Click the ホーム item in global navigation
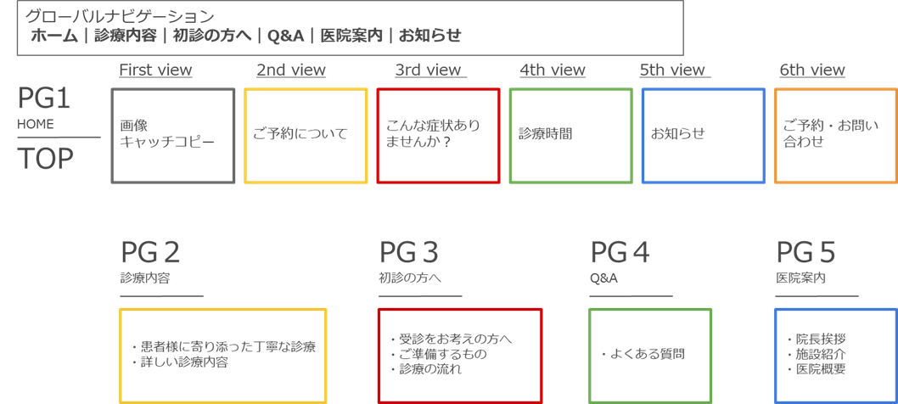This screenshot has width=898, height=404. 53,36
